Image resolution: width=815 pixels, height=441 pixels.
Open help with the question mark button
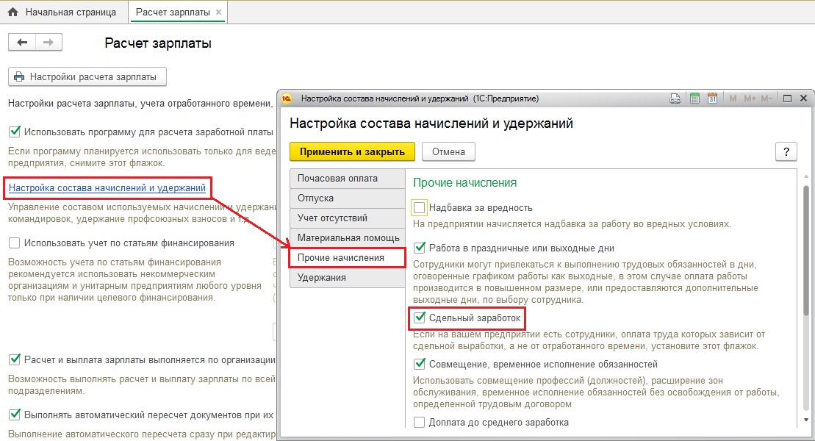tap(786, 151)
